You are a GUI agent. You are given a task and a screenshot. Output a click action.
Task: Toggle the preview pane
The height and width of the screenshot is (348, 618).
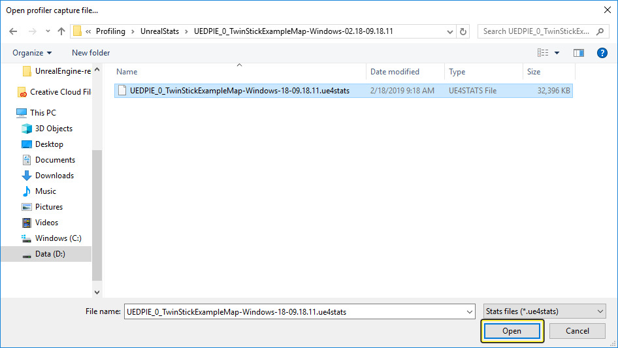(579, 53)
